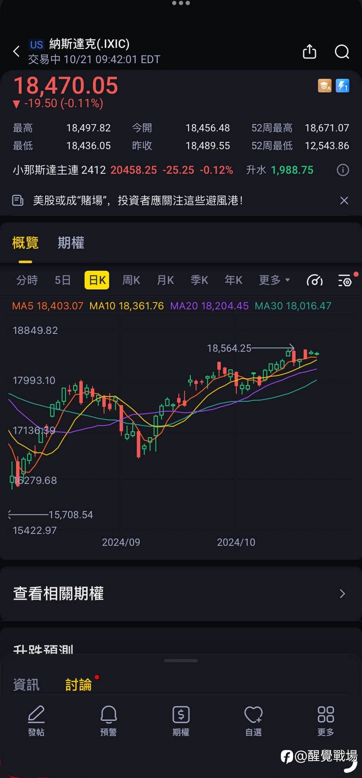This screenshot has width=362, height=778.
Task: Dismiss the news banner with X
Action: point(344,200)
